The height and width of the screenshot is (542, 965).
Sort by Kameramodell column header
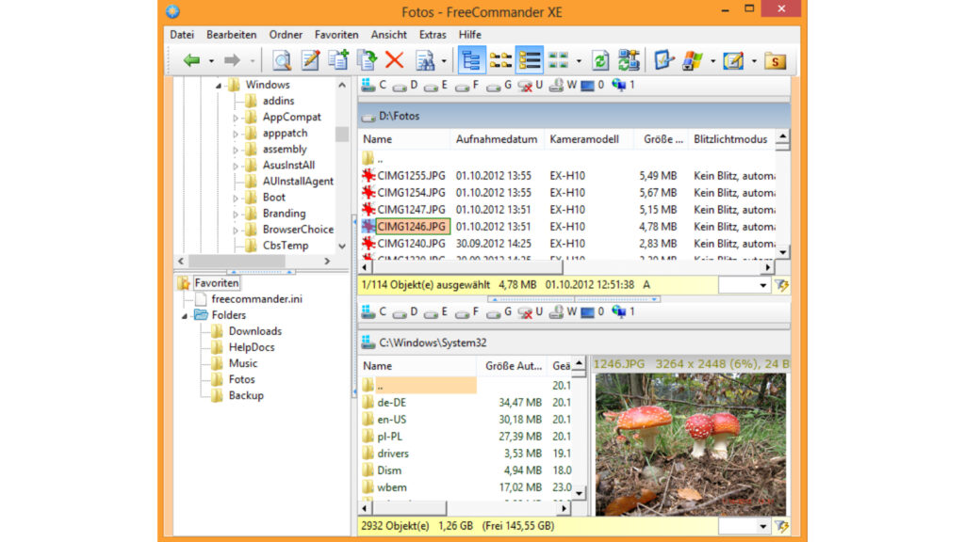coord(584,139)
